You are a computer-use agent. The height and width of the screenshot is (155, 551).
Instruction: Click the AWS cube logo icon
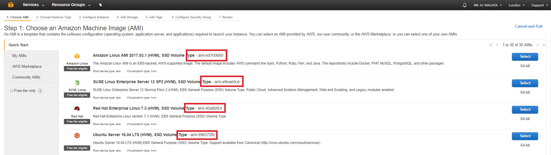pyautogui.click(x=11, y=5)
